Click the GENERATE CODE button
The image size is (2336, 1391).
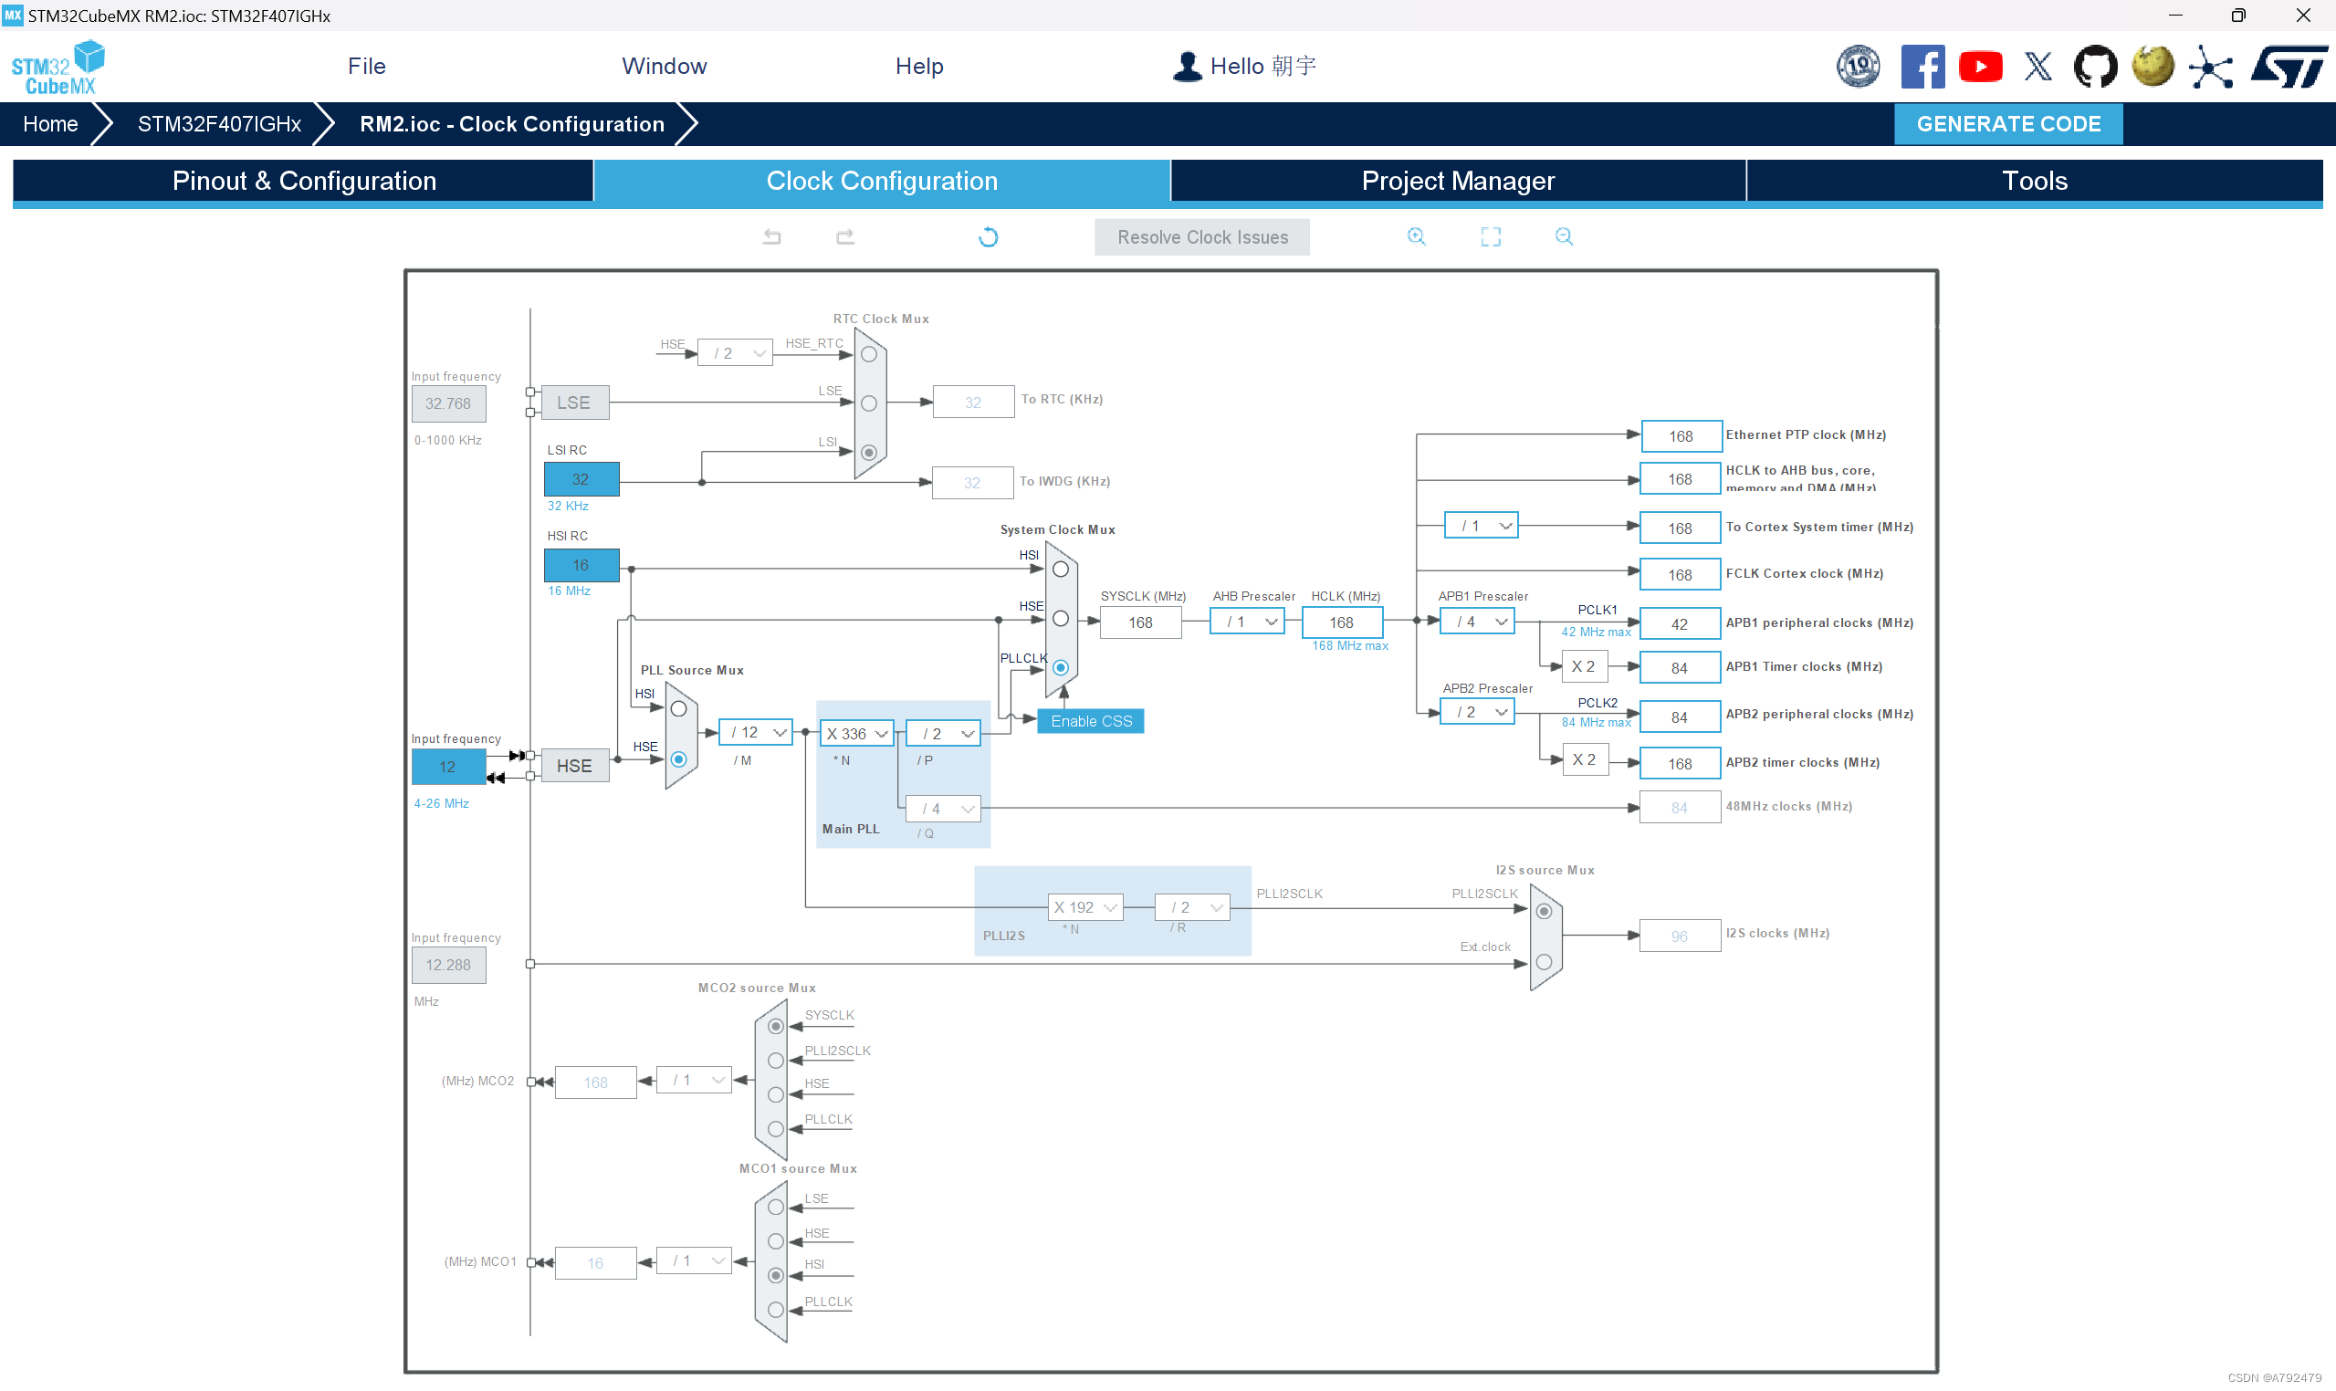coord(2008,124)
